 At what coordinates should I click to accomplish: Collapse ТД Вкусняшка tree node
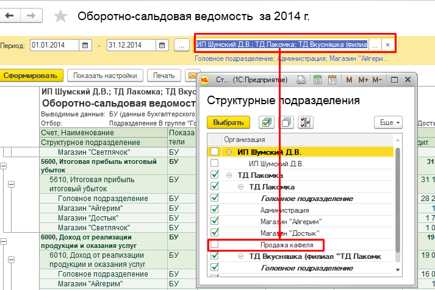pos(241,256)
